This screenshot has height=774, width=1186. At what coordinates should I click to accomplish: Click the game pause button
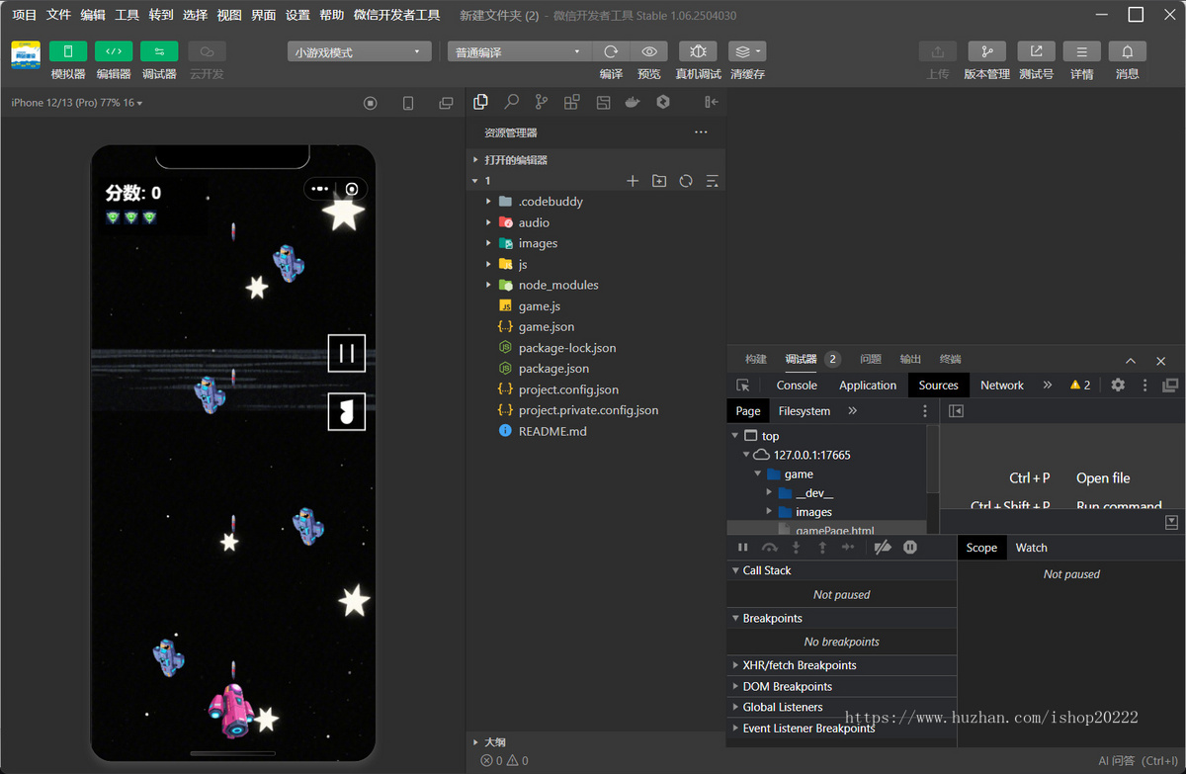pyautogui.click(x=347, y=353)
